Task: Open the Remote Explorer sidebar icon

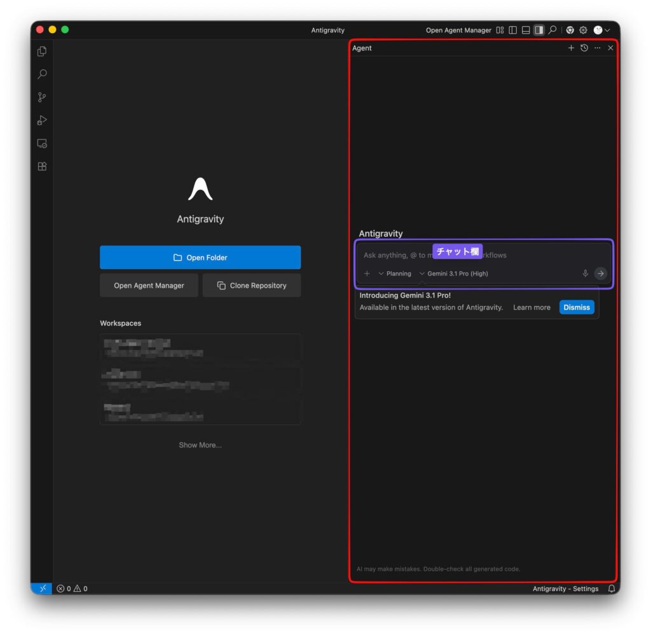Action: (x=42, y=144)
